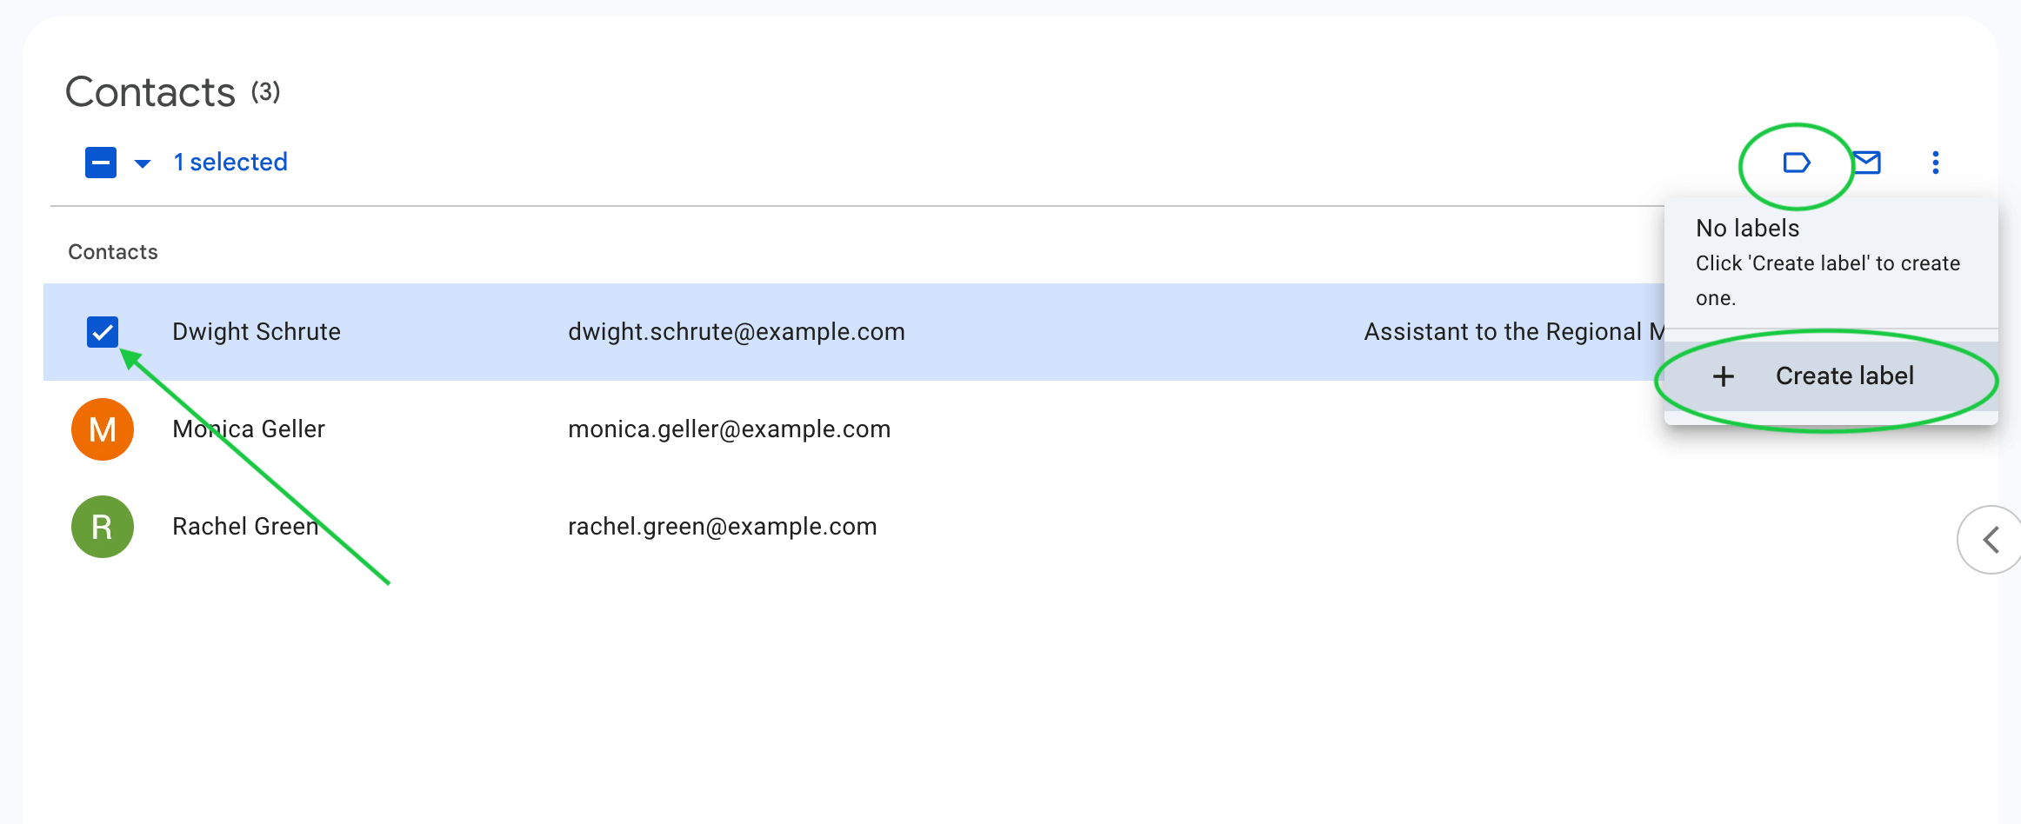The image size is (2021, 824).
Task: Click Monica Geller's orange avatar
Action: [103, 429]
